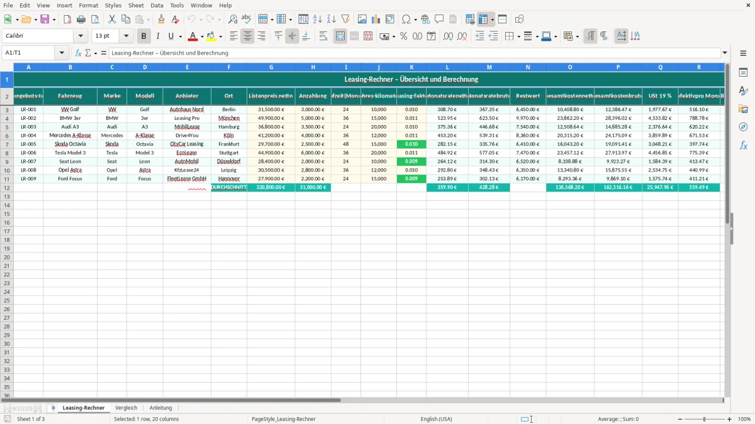755x424 pixels.
Task: Insert special character omega
Action: (x=406, y=19)
